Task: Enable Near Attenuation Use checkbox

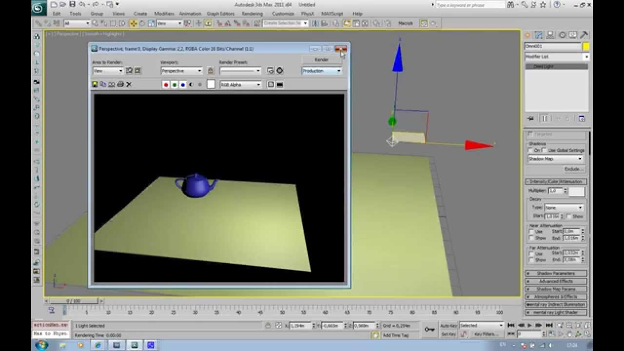Action: tap(531, 232)
